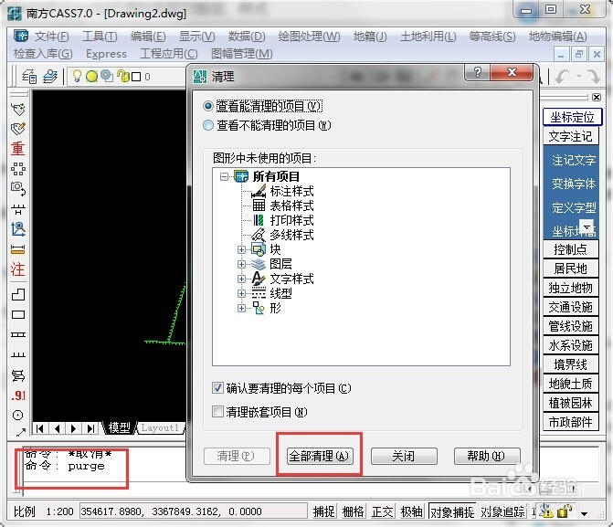This screenshot has height=527, width=613.
Task: Open the 绘图处理(W) menu
Action: pyautogui.click(x=309, y=37)
